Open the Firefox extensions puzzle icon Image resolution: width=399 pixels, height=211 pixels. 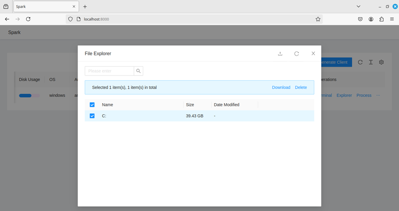tap(382, 19)
